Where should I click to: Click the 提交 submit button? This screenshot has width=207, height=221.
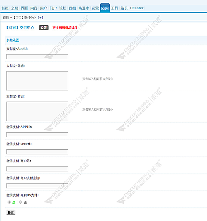11,212
